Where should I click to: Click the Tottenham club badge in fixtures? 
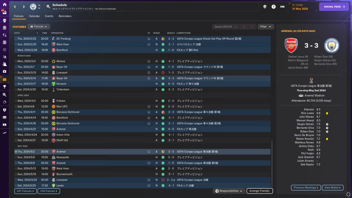pyautogui.click(x=53, y=90)
